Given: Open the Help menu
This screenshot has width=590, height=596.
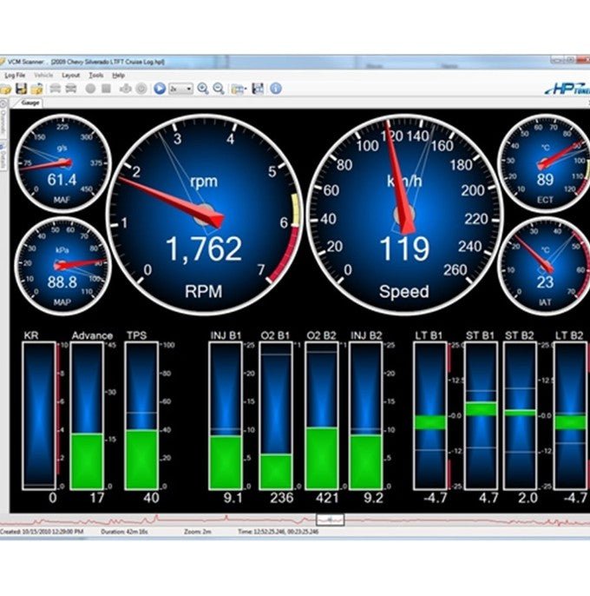Looking at the screenshot, I should (x=118, y=76).
